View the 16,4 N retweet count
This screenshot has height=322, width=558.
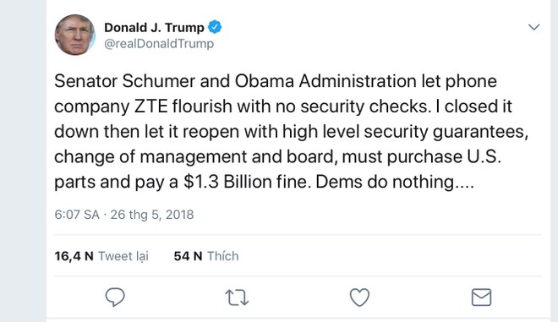click(x=74, y=256)
